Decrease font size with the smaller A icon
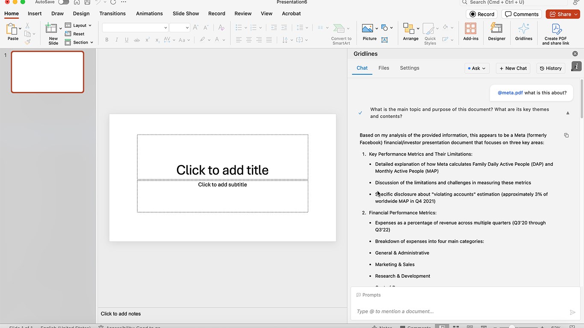Viewport: 584px width, 328px height. pos(206,27)
